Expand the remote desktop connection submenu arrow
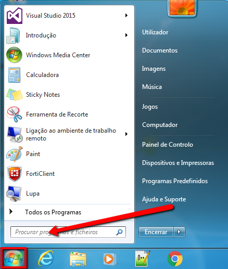Viewport: 228px width, 269px height. pyautogui.click(x=126, y=134)
